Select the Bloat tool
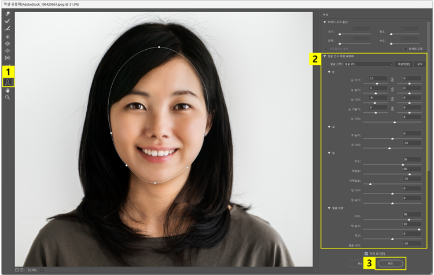The height and width of the screenshot is (275, 434). pos(8,51)
